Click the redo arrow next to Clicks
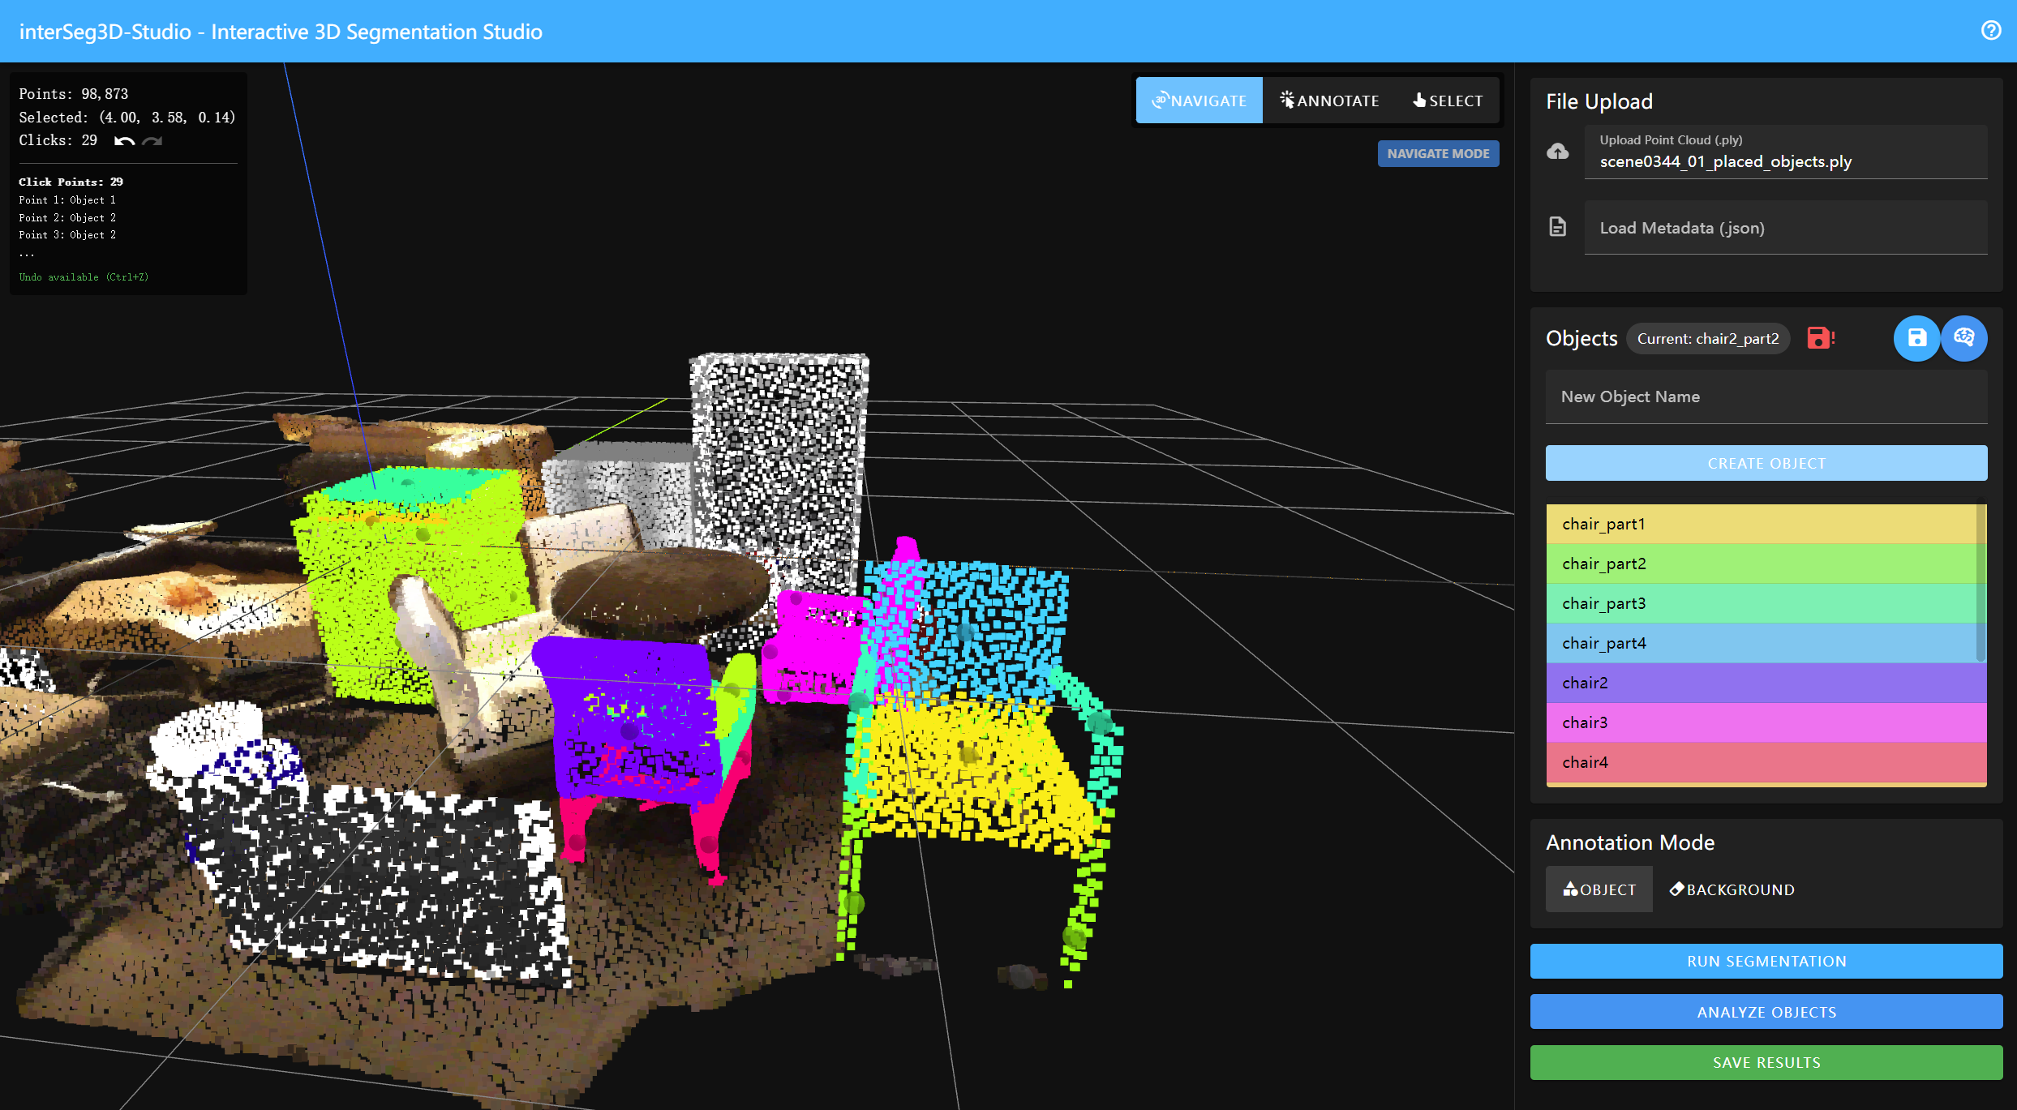The height and width of the screenshot is (1110, 2017). tap(152, 141)
